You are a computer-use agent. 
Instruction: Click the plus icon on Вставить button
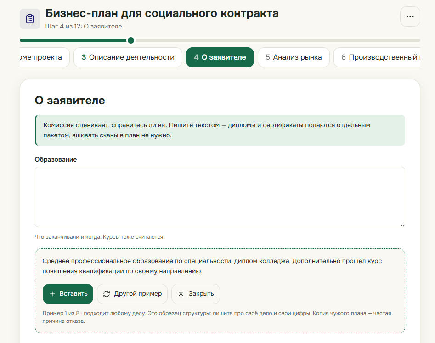click(52, 294)
